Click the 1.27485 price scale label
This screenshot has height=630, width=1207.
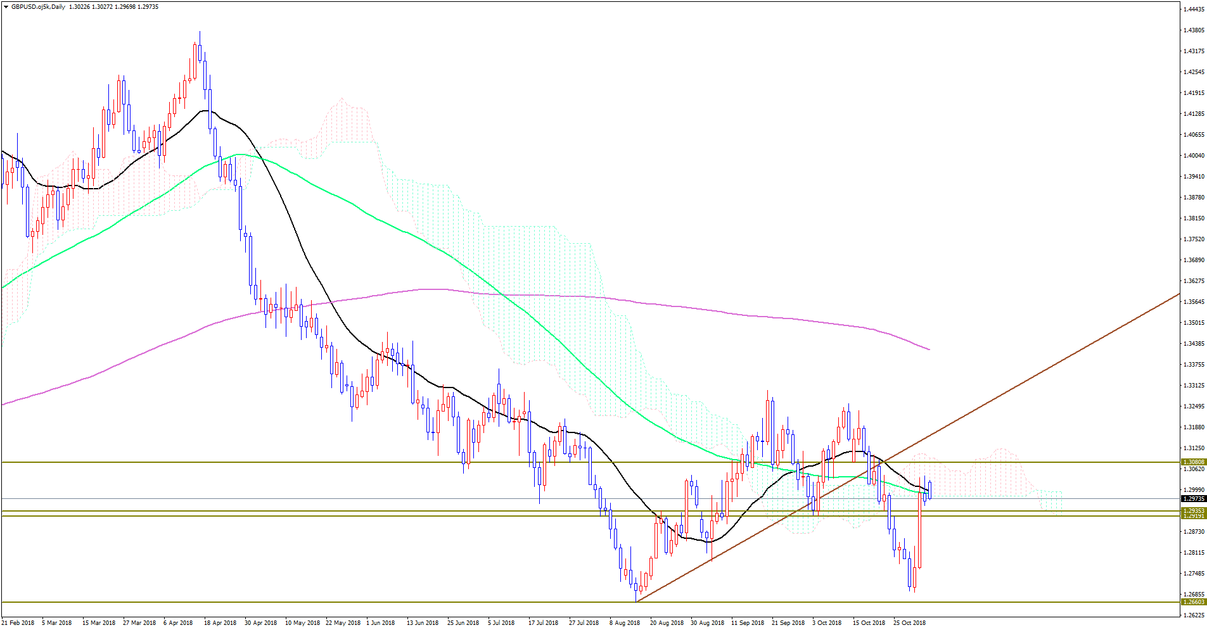[1194, 573]
